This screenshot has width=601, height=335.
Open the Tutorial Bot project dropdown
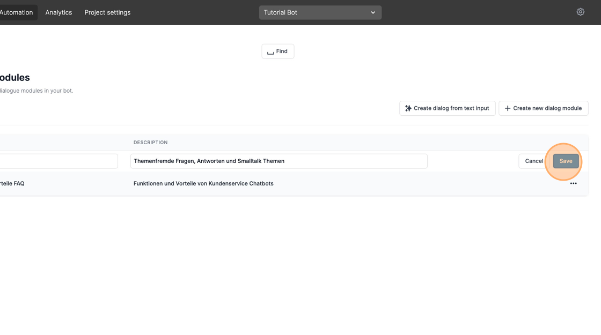coord(320,12)
